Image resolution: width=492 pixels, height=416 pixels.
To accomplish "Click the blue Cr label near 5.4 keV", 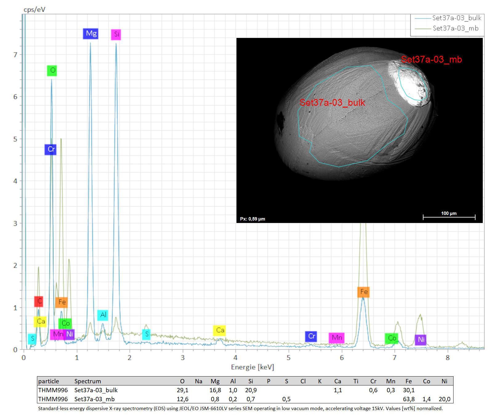I will pyautogui.click(x=311, y=336).
